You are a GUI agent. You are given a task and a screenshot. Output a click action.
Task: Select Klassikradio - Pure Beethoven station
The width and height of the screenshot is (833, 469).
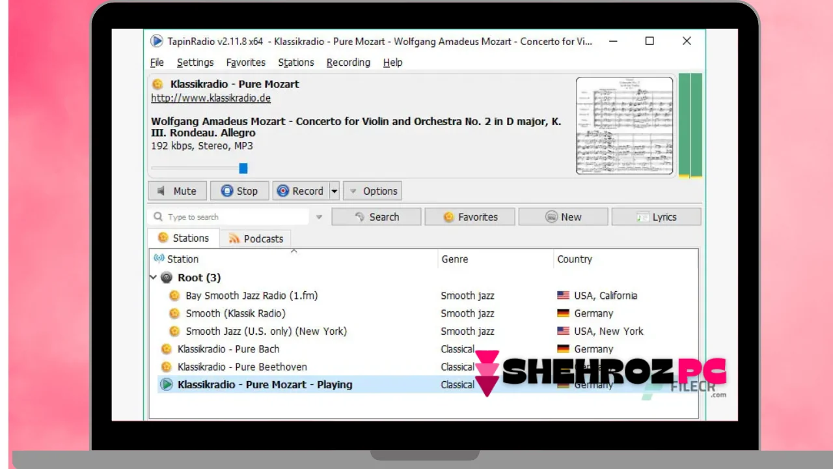(242, 367)
